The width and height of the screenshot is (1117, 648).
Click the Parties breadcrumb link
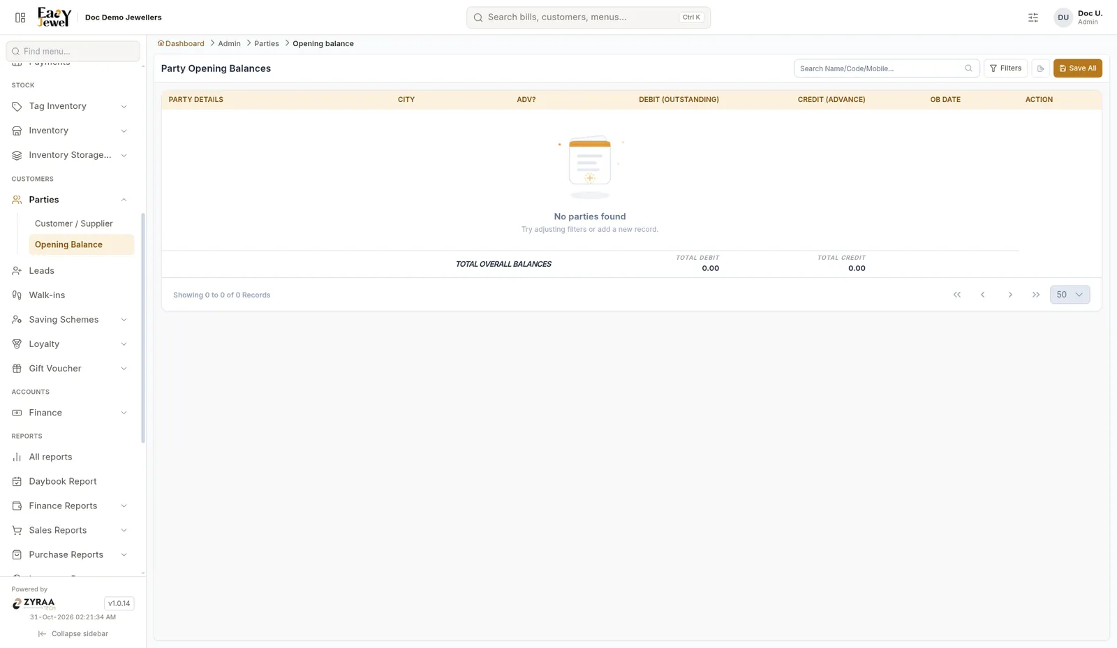[x=267, y=43]
